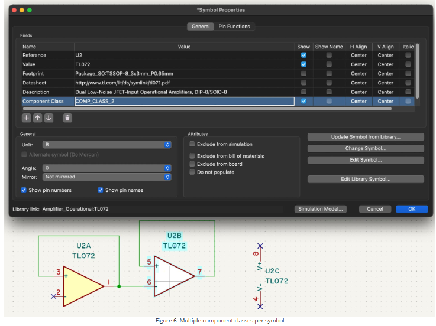
Task: Enable Show checkbox for Description row
Action: coord(303,92)
